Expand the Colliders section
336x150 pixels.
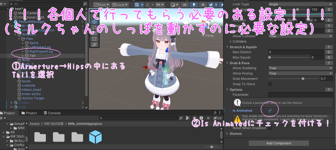tap(231, 41)
